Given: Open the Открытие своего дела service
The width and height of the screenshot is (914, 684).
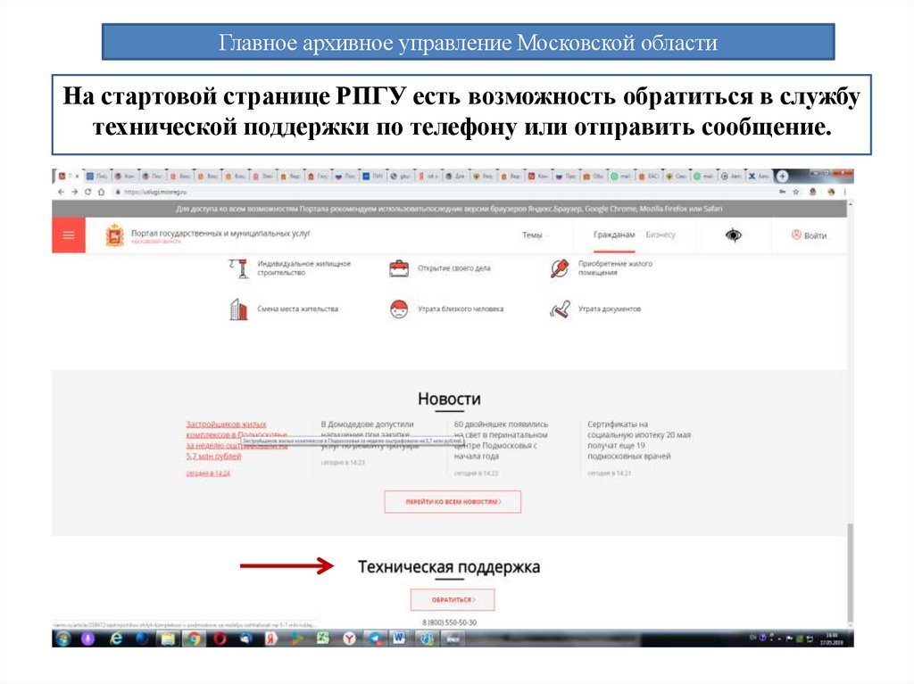Looking at the screenshot, I should pyautogui.click(x=399, y=266).
